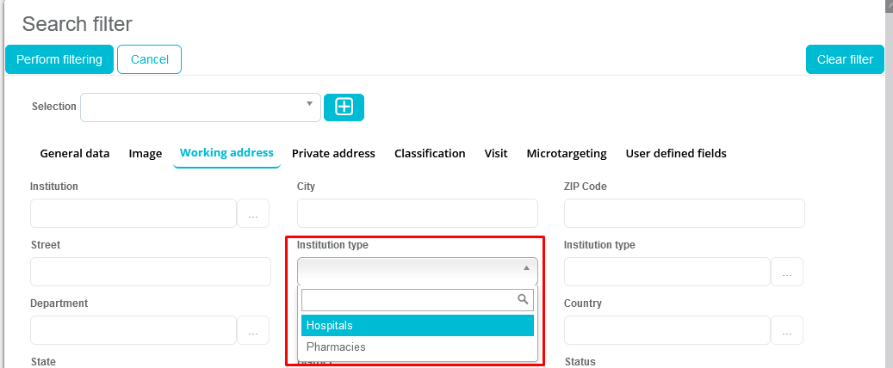Open the Classification tab

430,154
